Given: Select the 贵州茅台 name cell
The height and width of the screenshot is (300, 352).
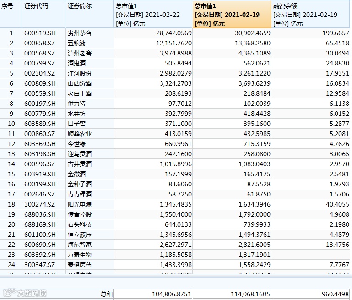Looking at the screenshot, I should point(80,33).
